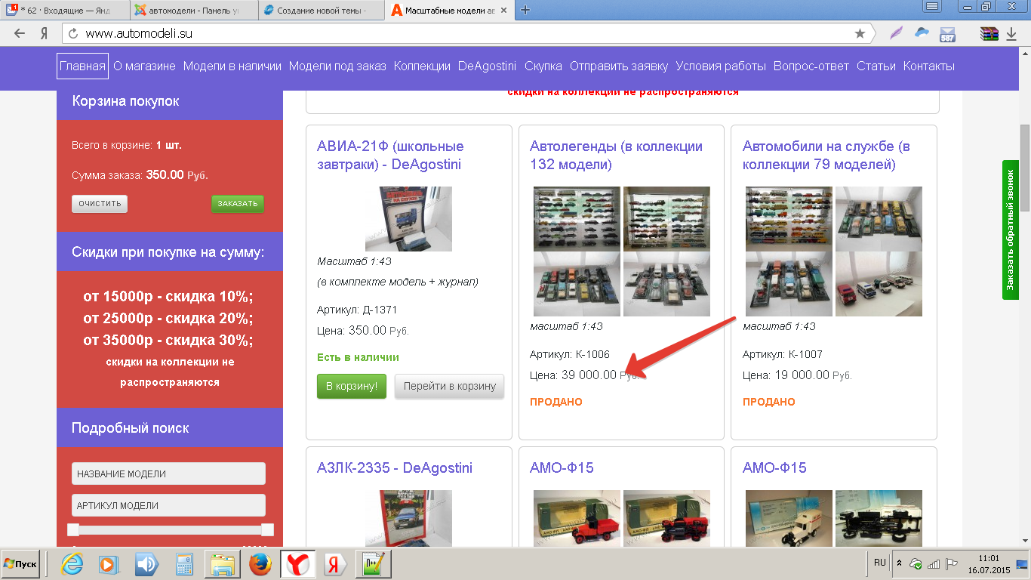Click the network signal tray icon

(x=934, y=564)
